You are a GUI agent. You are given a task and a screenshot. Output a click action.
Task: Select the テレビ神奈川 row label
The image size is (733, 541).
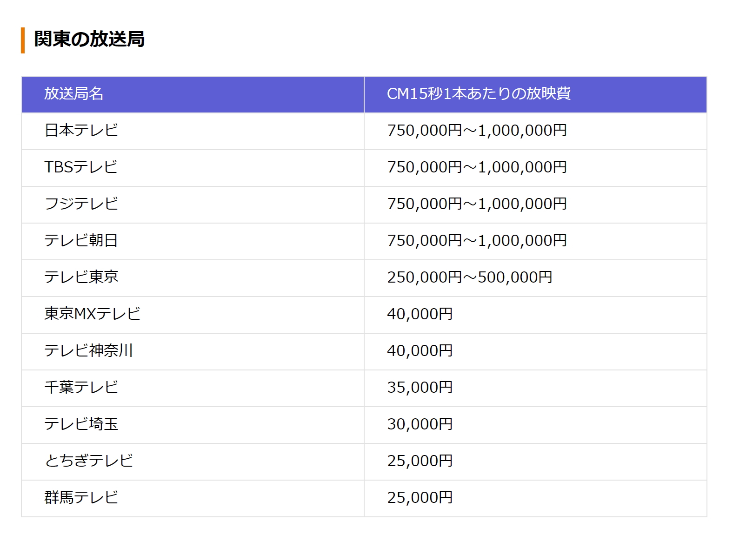[88, 351]
